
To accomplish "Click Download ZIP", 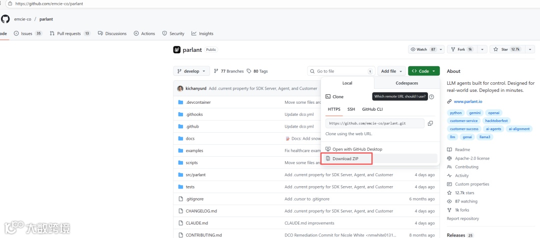I will tap(346, 159).
